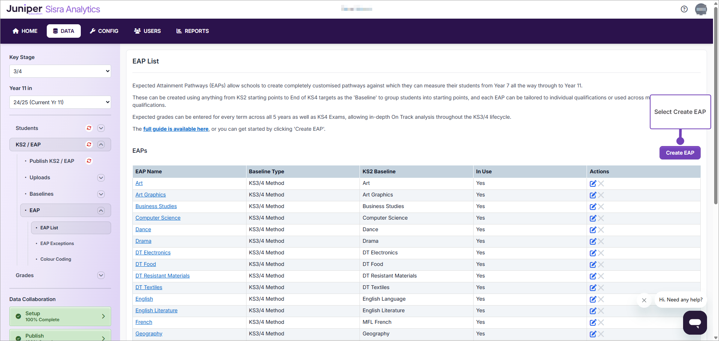This screenshot has height=341, width=719.
Task: Dismiss the 'Need any help?' popup
Action: 644,300
